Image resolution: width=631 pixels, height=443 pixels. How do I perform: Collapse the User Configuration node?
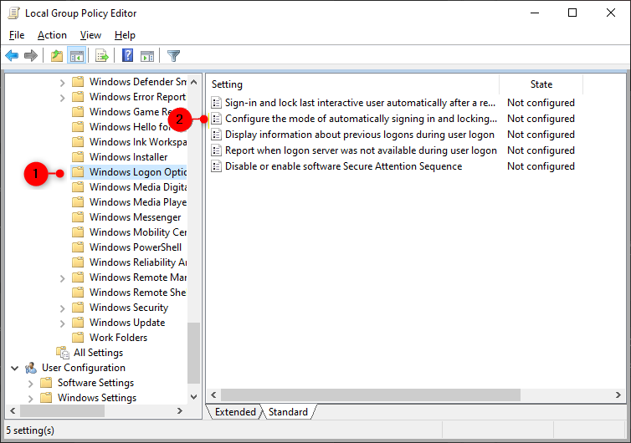[x=15, y=368]
